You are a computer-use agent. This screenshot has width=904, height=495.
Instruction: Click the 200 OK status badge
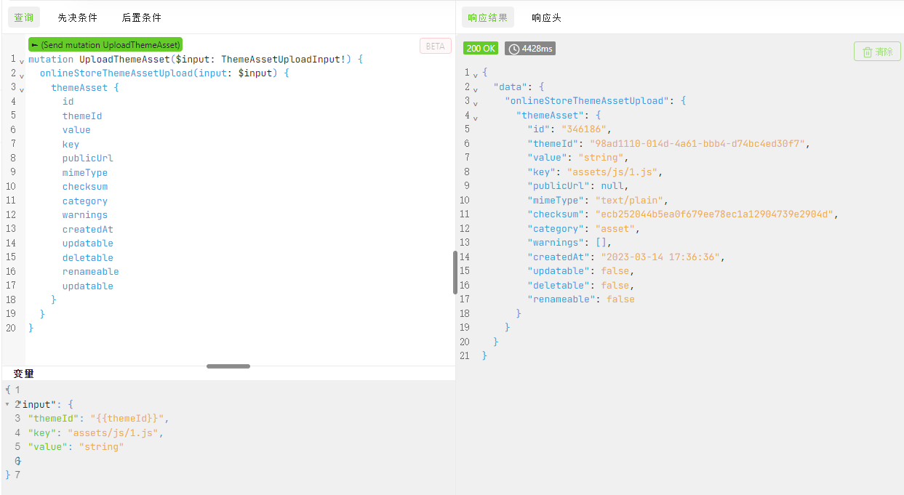(481, 49)
